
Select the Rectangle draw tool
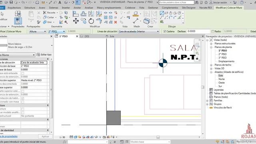coord(166,13)
